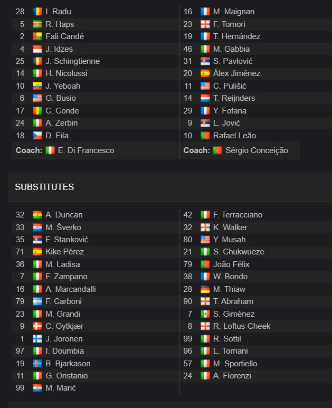Click the German flag next to M. Thiaw
Image resolution: width=332 pixels, height=408 pixels.
[205, 289]
